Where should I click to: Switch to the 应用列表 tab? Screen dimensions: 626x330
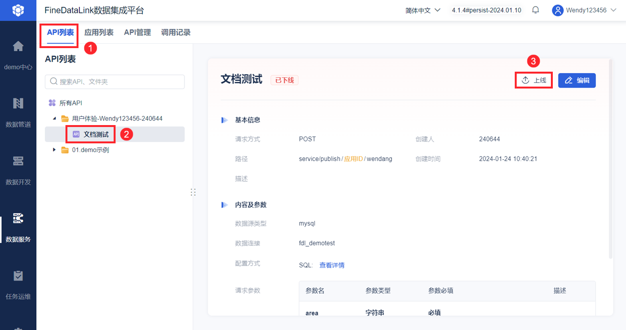pos(99,33)
